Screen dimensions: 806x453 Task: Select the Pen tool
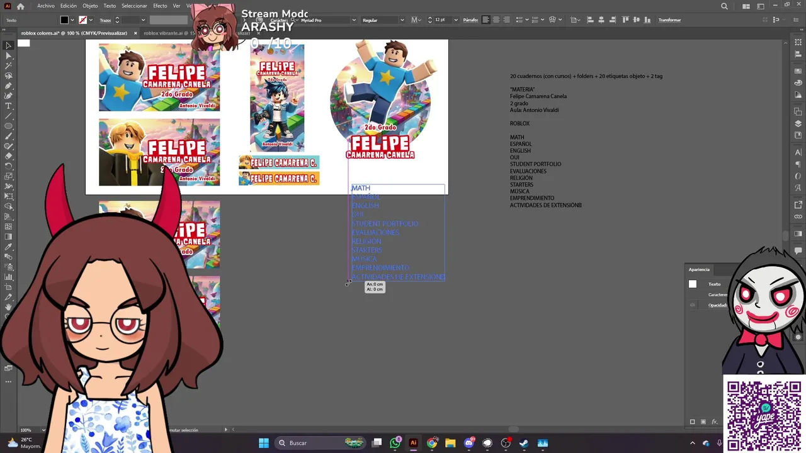coord(9,86)
